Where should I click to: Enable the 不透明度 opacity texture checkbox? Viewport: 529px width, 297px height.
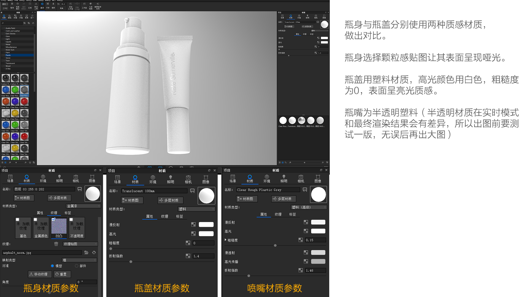pos(71,219)
